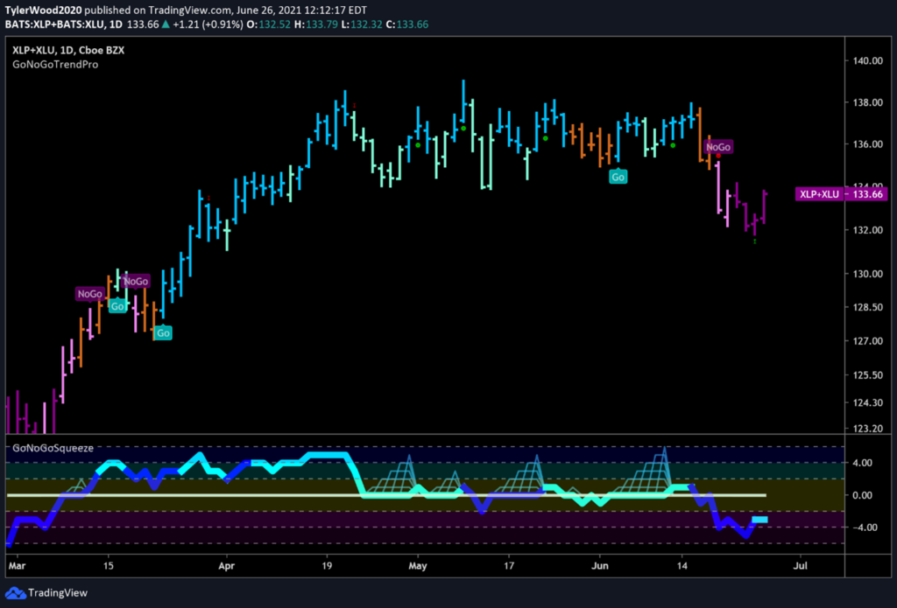The height and width of the screenshot is (608, 897).
Task: Click the 19 date label on time axis
Action: (327, 566)
